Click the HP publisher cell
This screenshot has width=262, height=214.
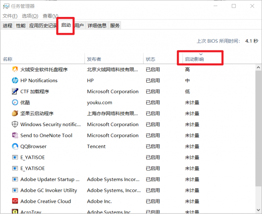tap(90, 81)
